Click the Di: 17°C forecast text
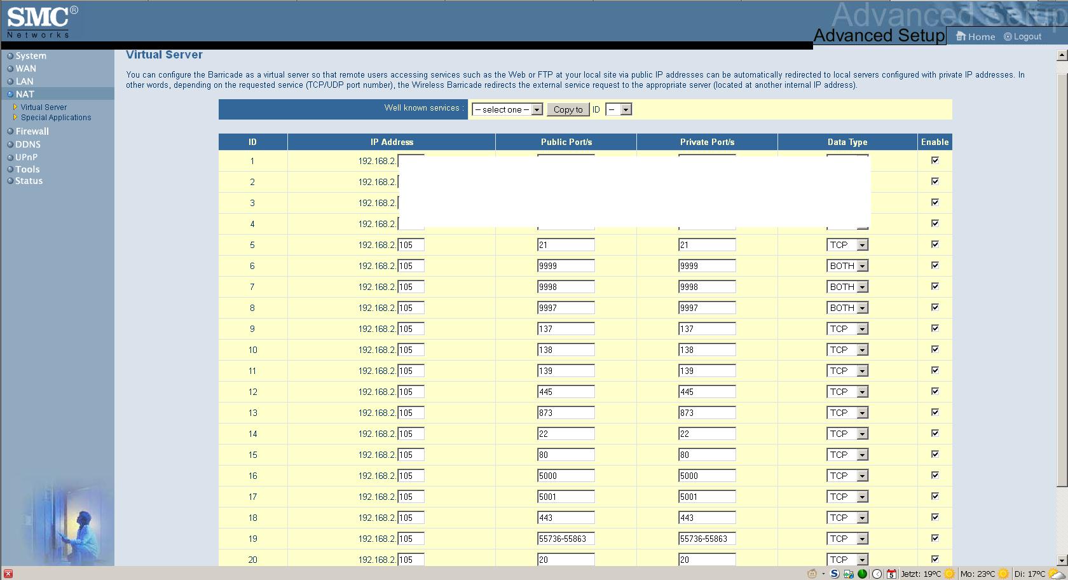The image size is (1068, 580). [x=1030, y=574]
